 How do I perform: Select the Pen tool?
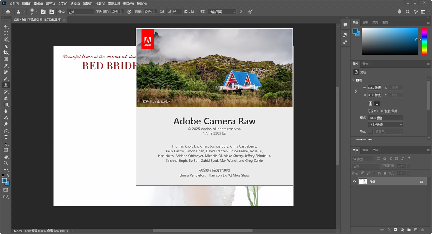pyautogui.click(x=6, y=130)
